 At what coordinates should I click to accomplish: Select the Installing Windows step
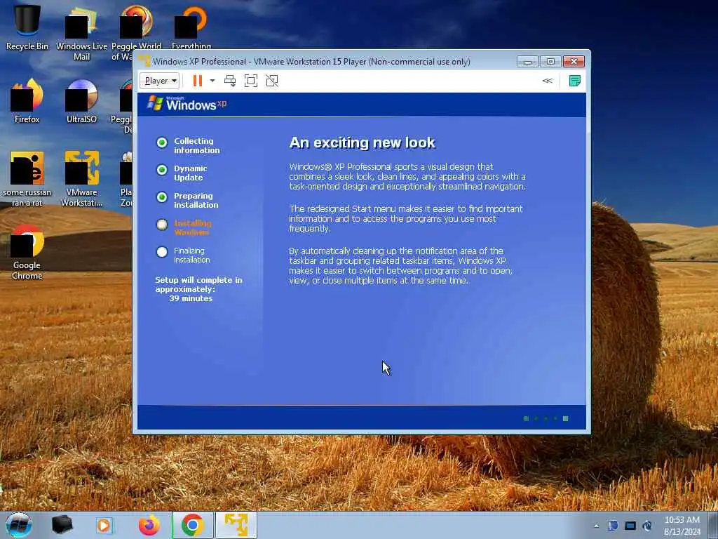(184, 227)
